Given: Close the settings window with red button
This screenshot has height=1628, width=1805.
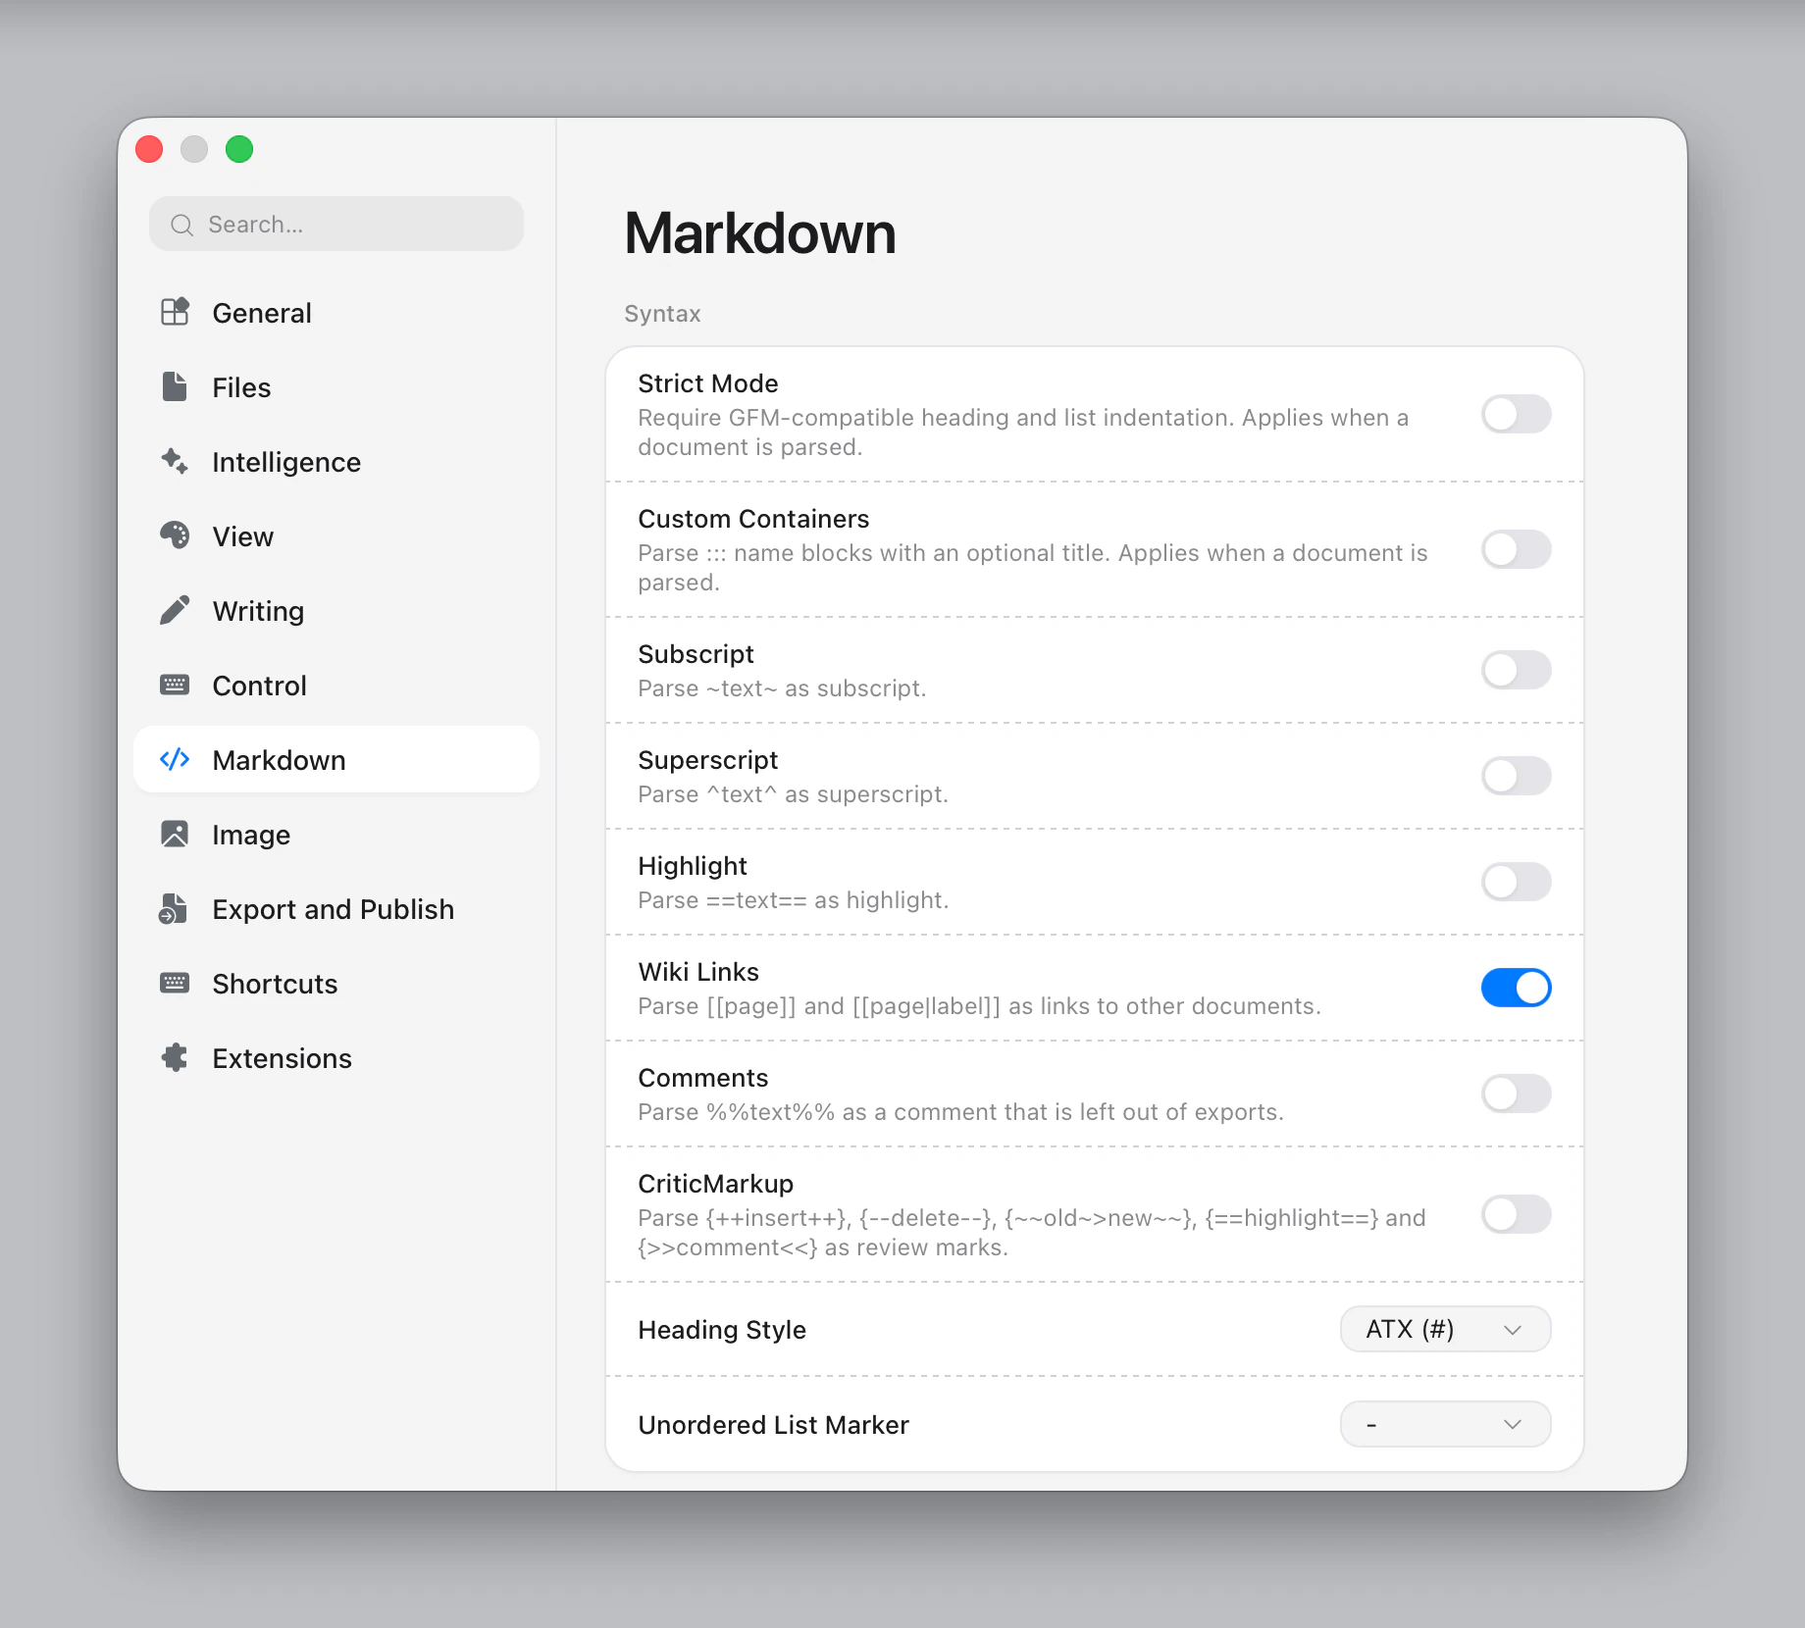Looking at the screenshot, I should click(x=149, y=149).
